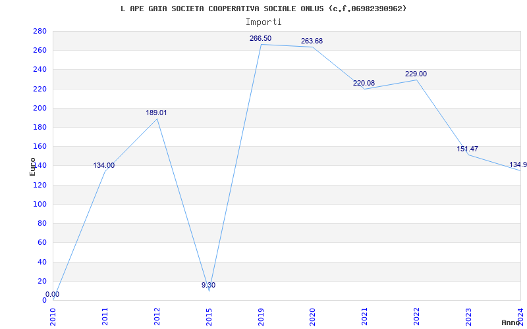This screenshot has height=329, width=527.
Task: Click the x-axis year label 2012
Action: pos(157,316)
